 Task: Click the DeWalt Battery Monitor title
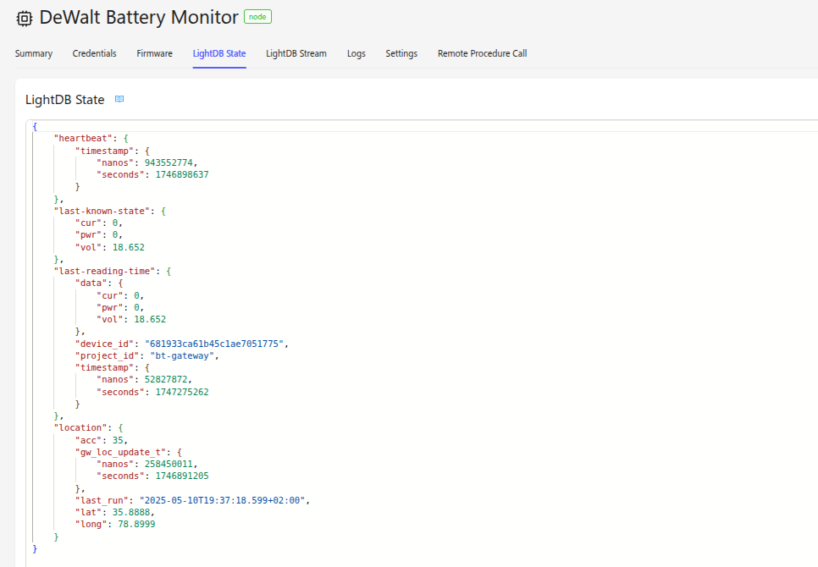coord(139,17)
